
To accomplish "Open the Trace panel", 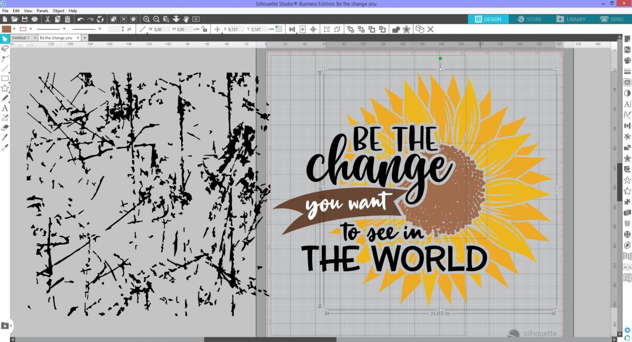I will [x=627, y=83].
